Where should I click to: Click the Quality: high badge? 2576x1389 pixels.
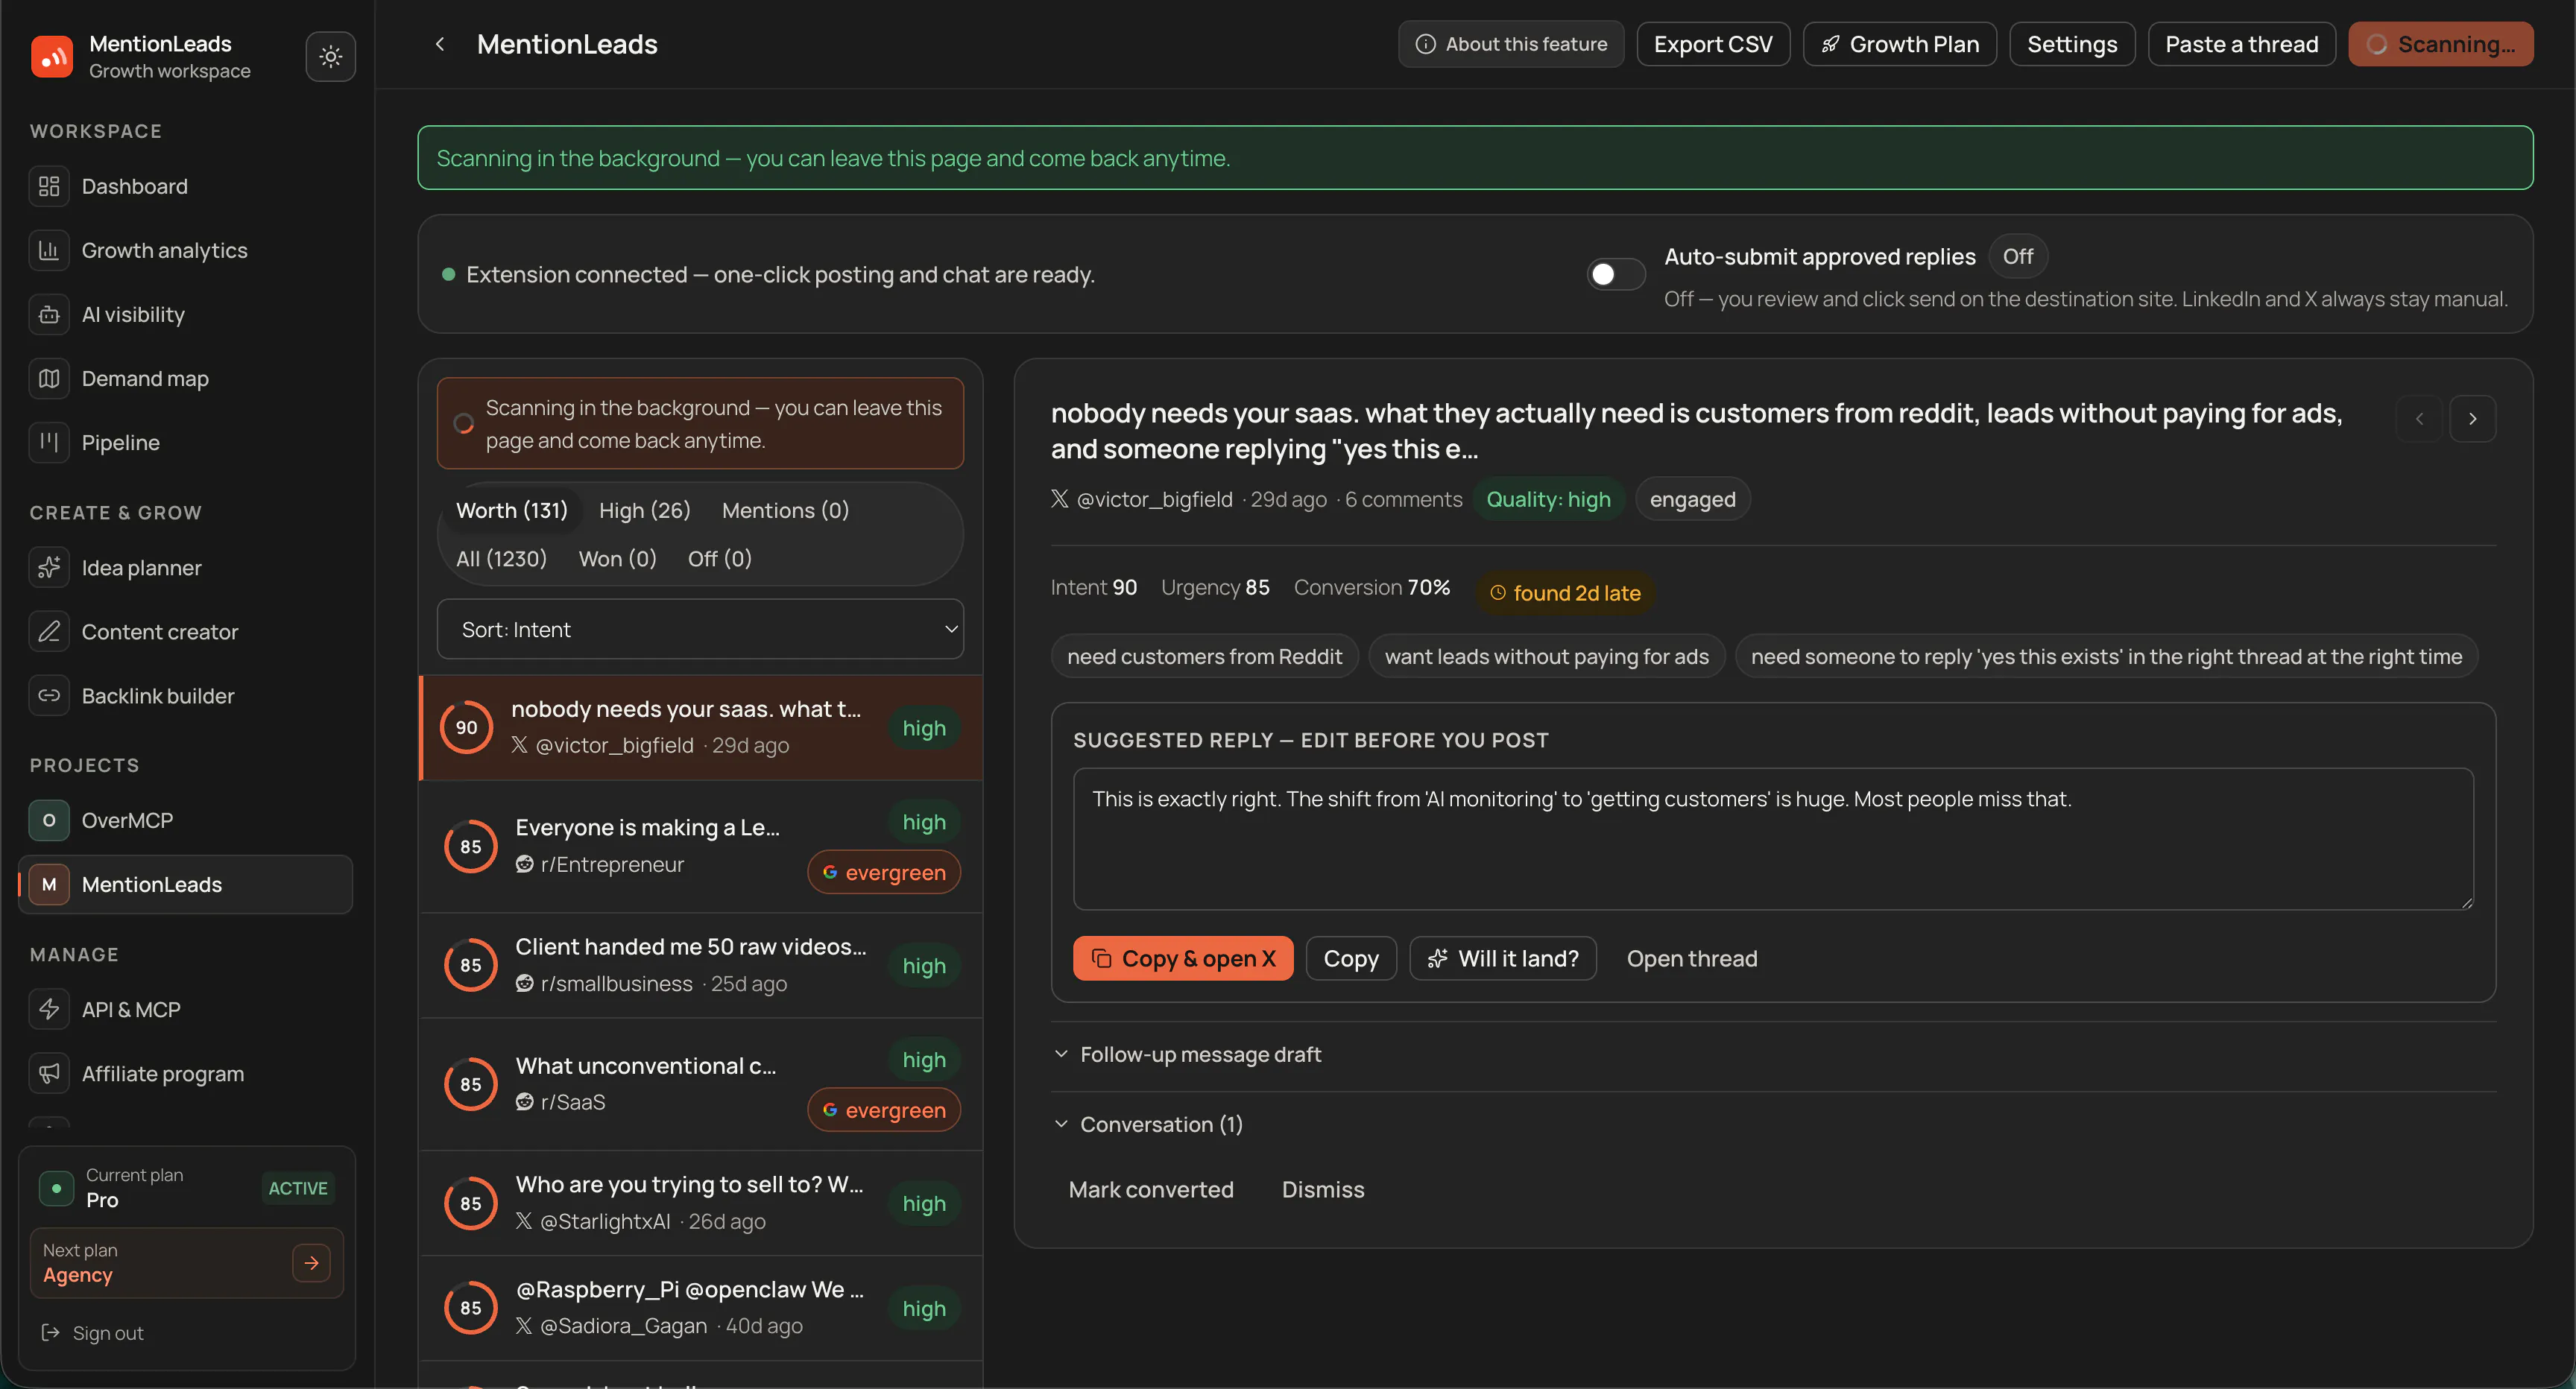(x=1548, y=499)
